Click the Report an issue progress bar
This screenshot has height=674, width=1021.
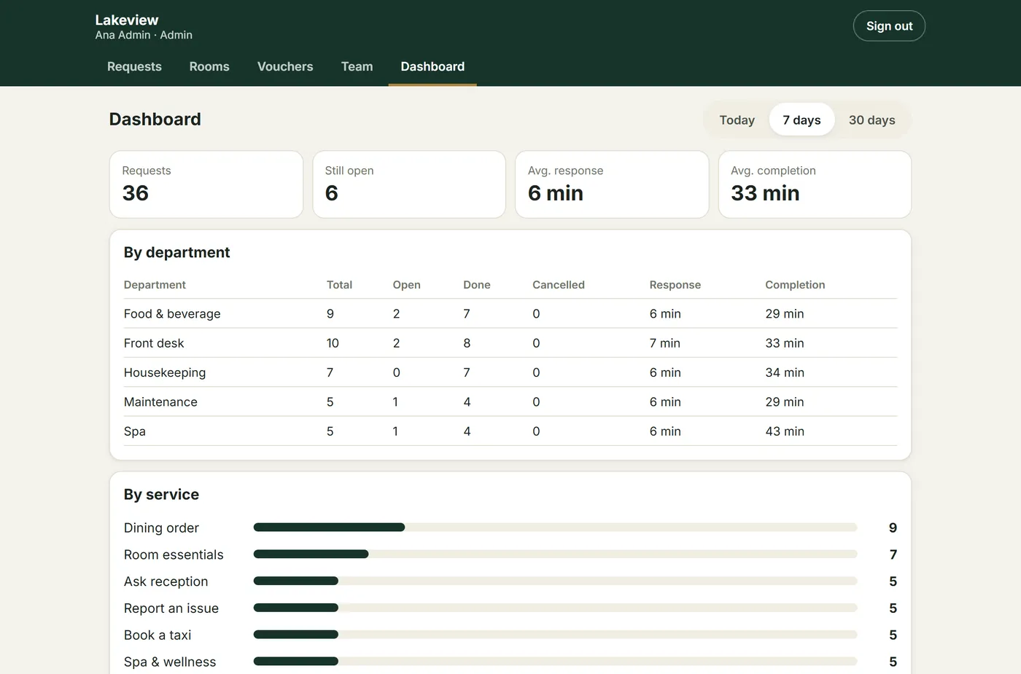coord(555,608)
